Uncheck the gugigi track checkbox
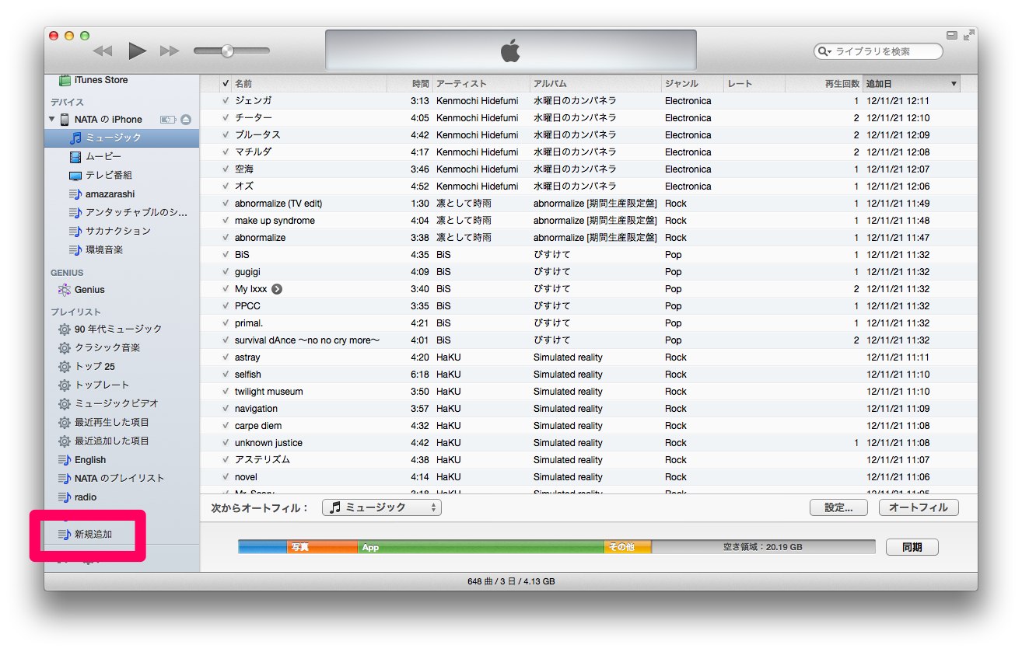The image size is (1022, 652). [x=226, y=272]
